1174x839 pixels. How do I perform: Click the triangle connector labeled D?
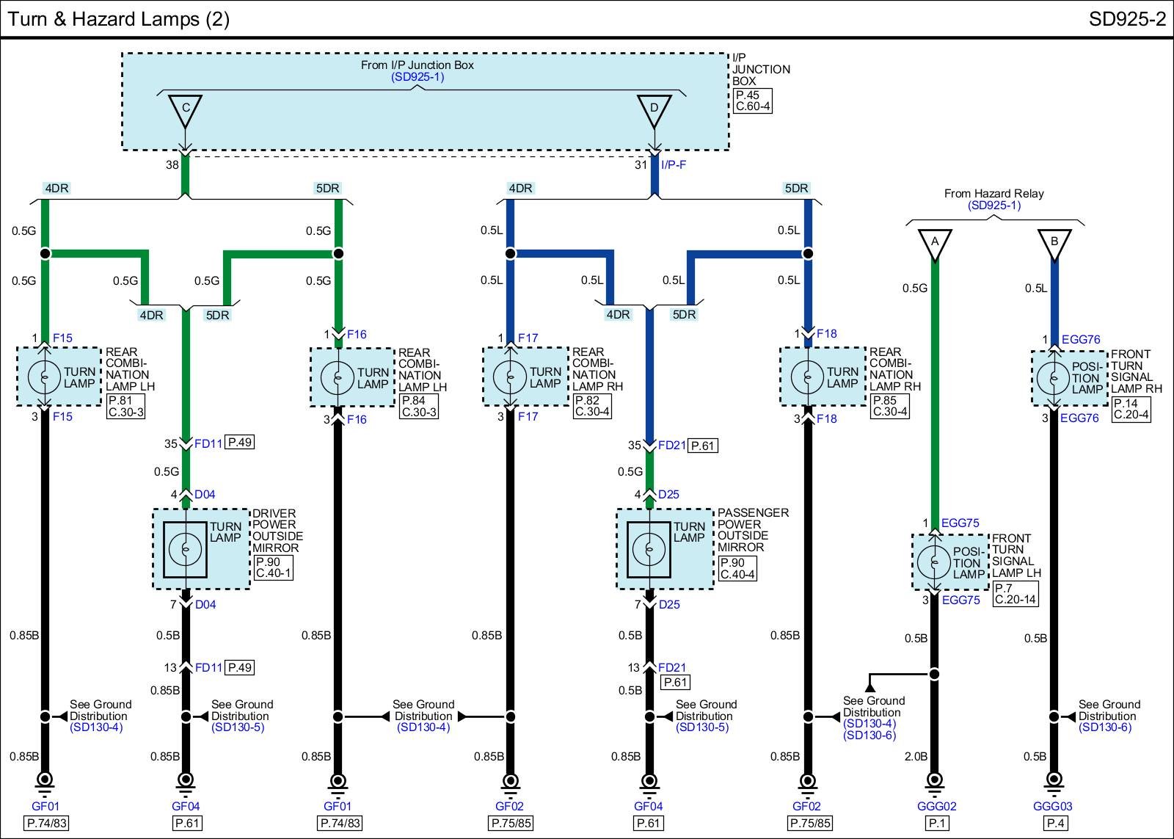point(654,110)
